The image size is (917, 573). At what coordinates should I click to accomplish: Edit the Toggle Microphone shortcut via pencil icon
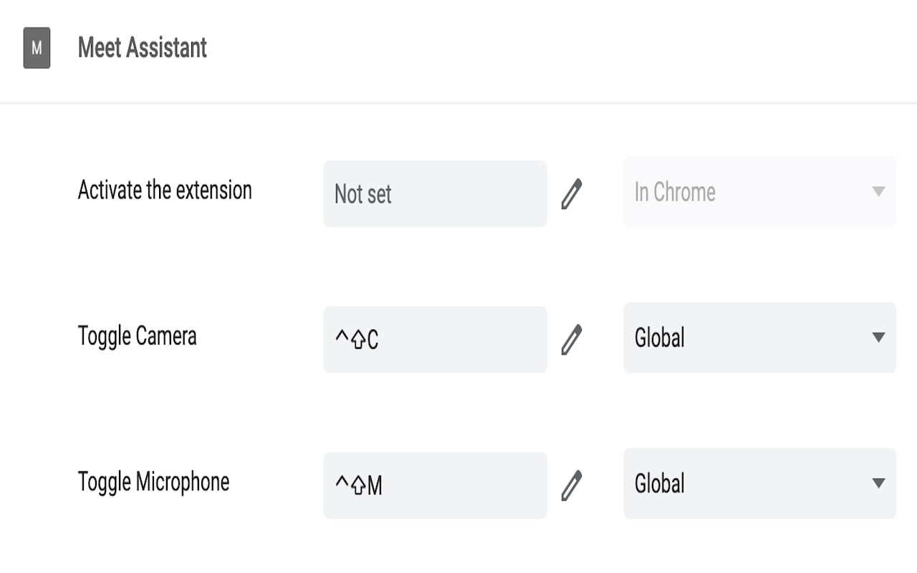pyautogui.click(x=571, y=485)
